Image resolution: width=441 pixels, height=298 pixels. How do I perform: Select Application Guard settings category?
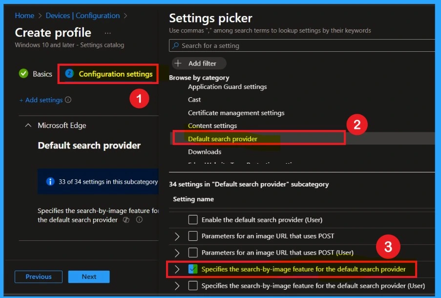pos(227,86)
